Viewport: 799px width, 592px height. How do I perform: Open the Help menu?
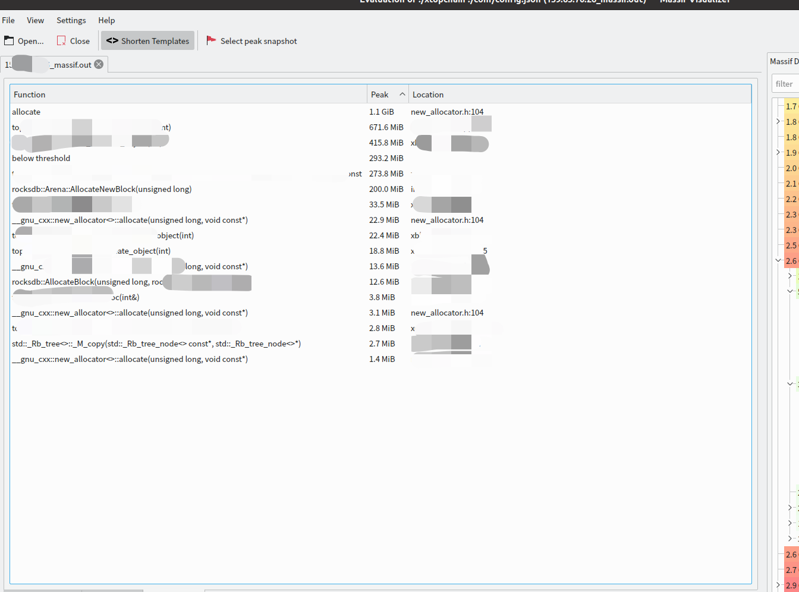[106, 20]
